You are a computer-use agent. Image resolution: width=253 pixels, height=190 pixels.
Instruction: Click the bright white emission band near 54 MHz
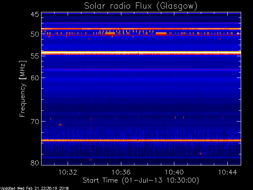141,53
